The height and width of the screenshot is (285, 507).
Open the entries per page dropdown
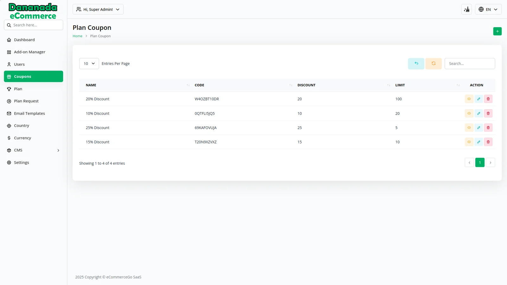click(89, 64)
